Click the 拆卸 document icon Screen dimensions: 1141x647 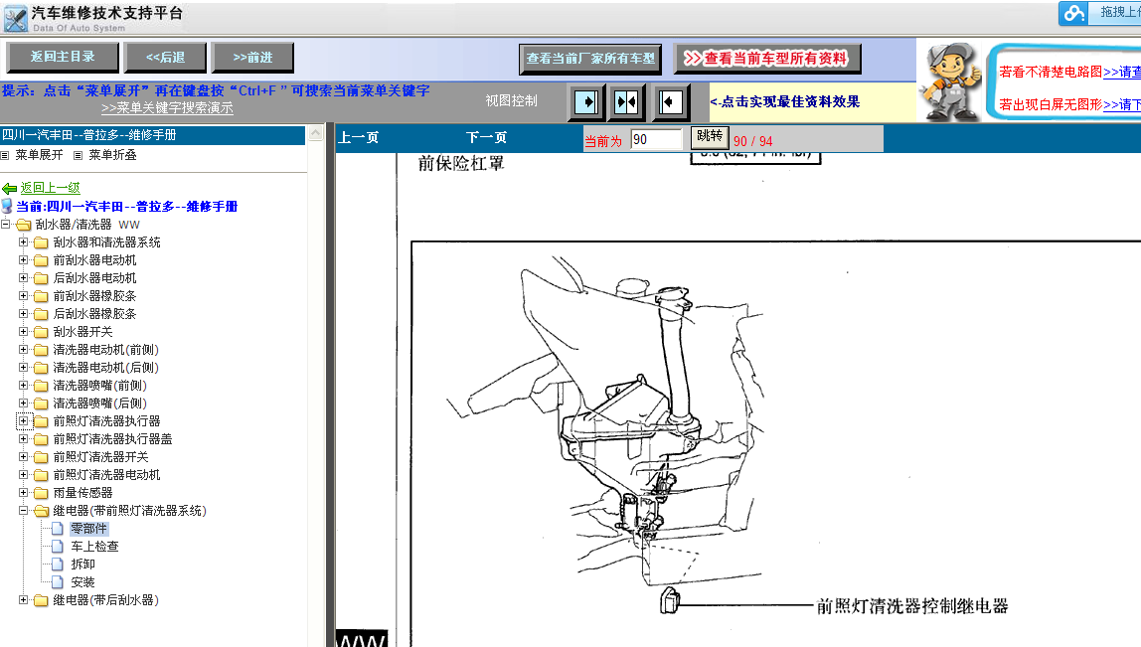[x=58, y=565]
